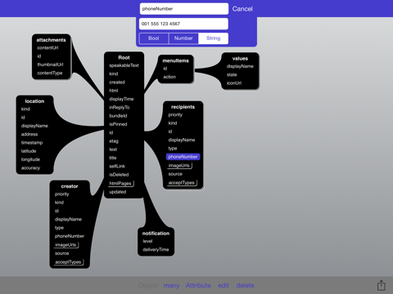Select acceptTypes array in creator
The height and width of the screenshot is (294, 393).
69,262
